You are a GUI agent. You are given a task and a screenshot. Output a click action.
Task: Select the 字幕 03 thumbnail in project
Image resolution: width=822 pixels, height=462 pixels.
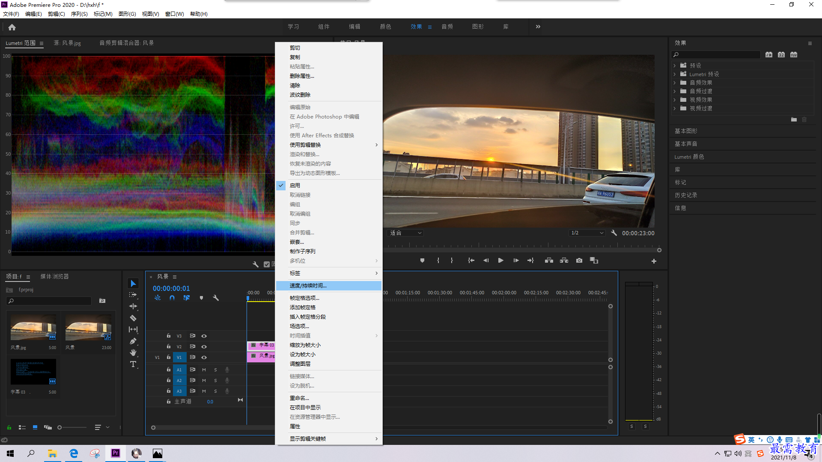(33, 372)
